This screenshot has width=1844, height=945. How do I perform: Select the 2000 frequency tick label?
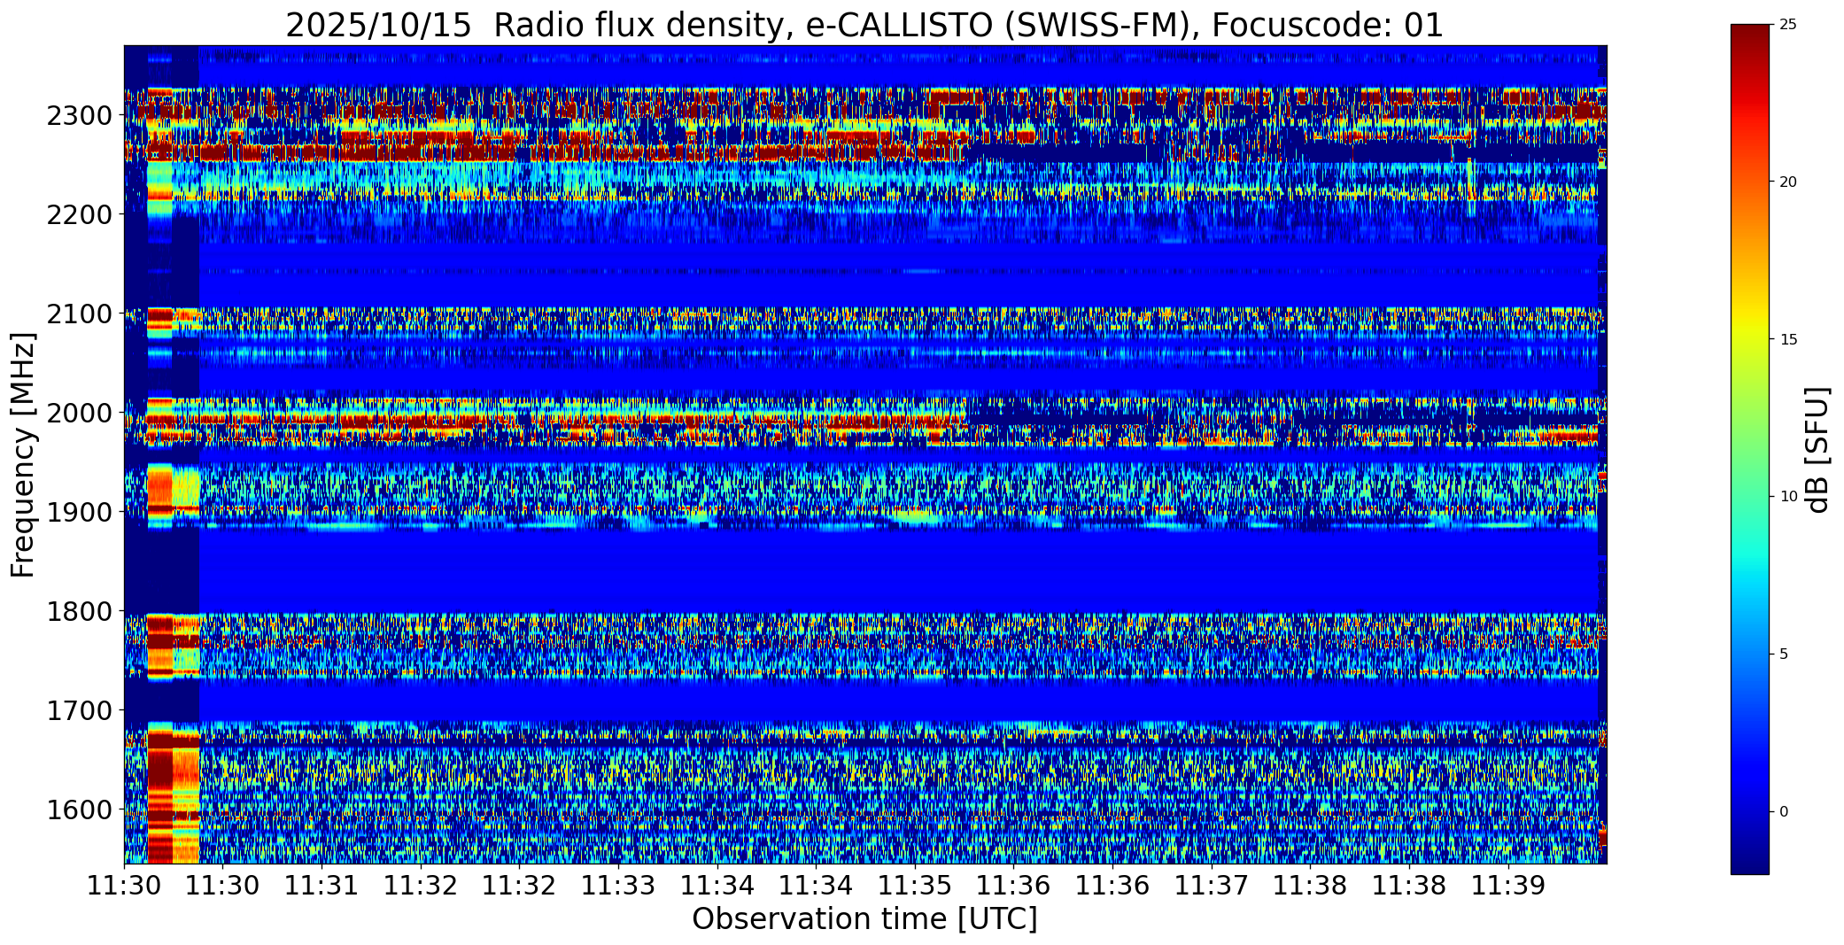78,414
